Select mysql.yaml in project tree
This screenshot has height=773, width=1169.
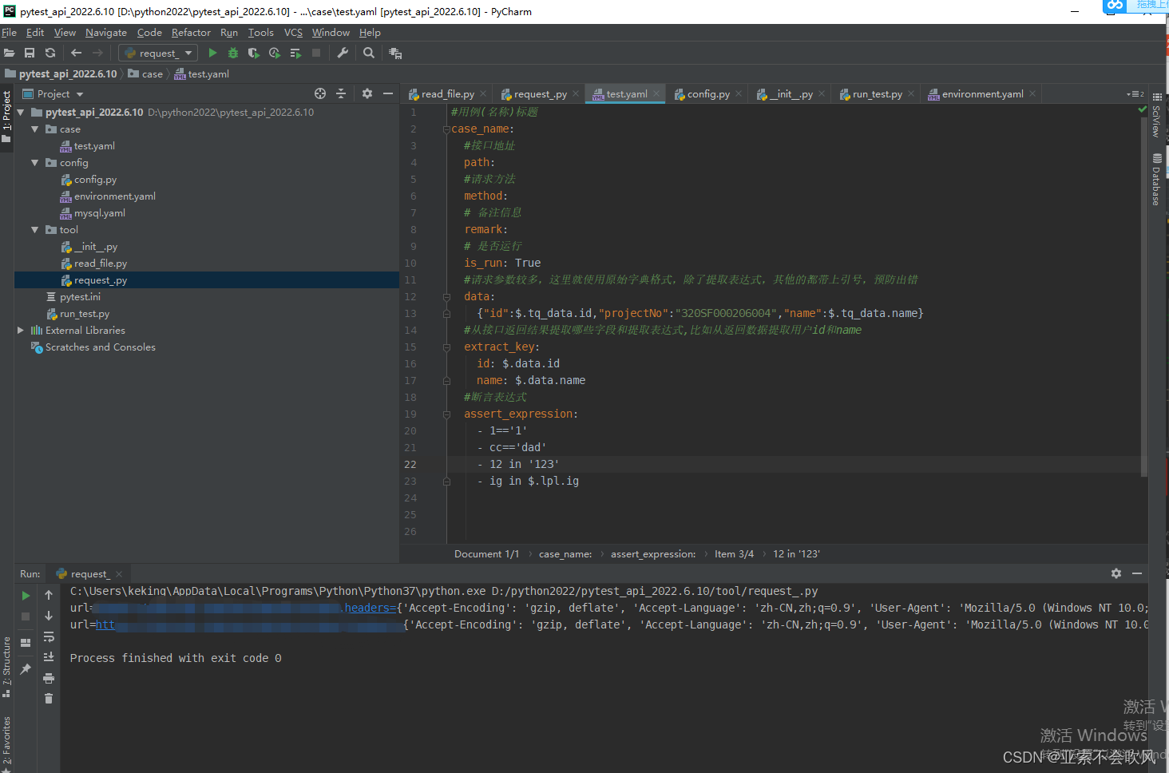pos(99,213)
